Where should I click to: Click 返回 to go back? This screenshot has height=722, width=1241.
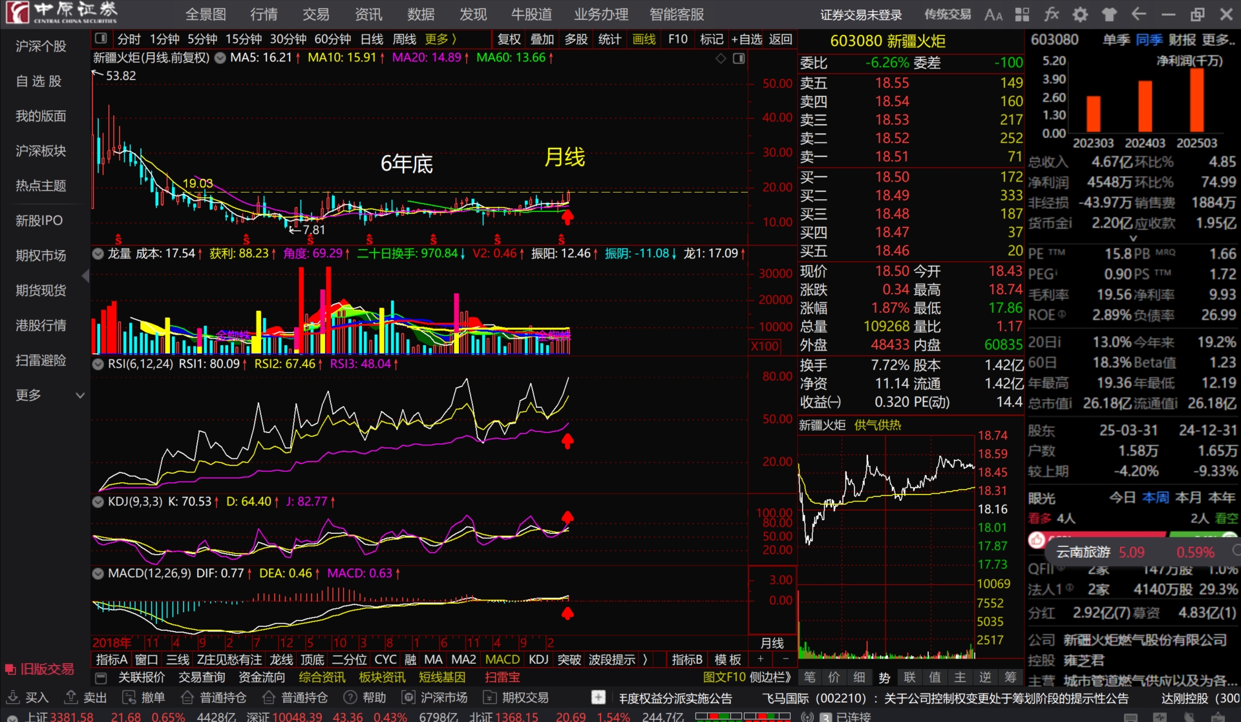click(780, 39)
